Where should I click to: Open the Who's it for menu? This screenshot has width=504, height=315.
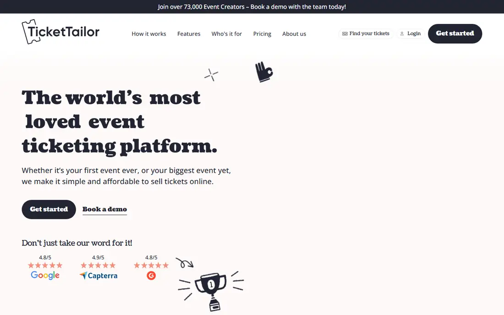(x=227, y=34)
